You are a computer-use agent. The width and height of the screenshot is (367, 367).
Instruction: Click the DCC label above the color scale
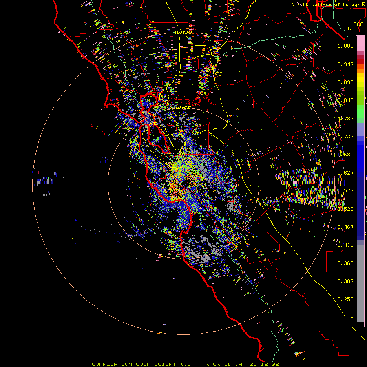(x=358, y=24)
